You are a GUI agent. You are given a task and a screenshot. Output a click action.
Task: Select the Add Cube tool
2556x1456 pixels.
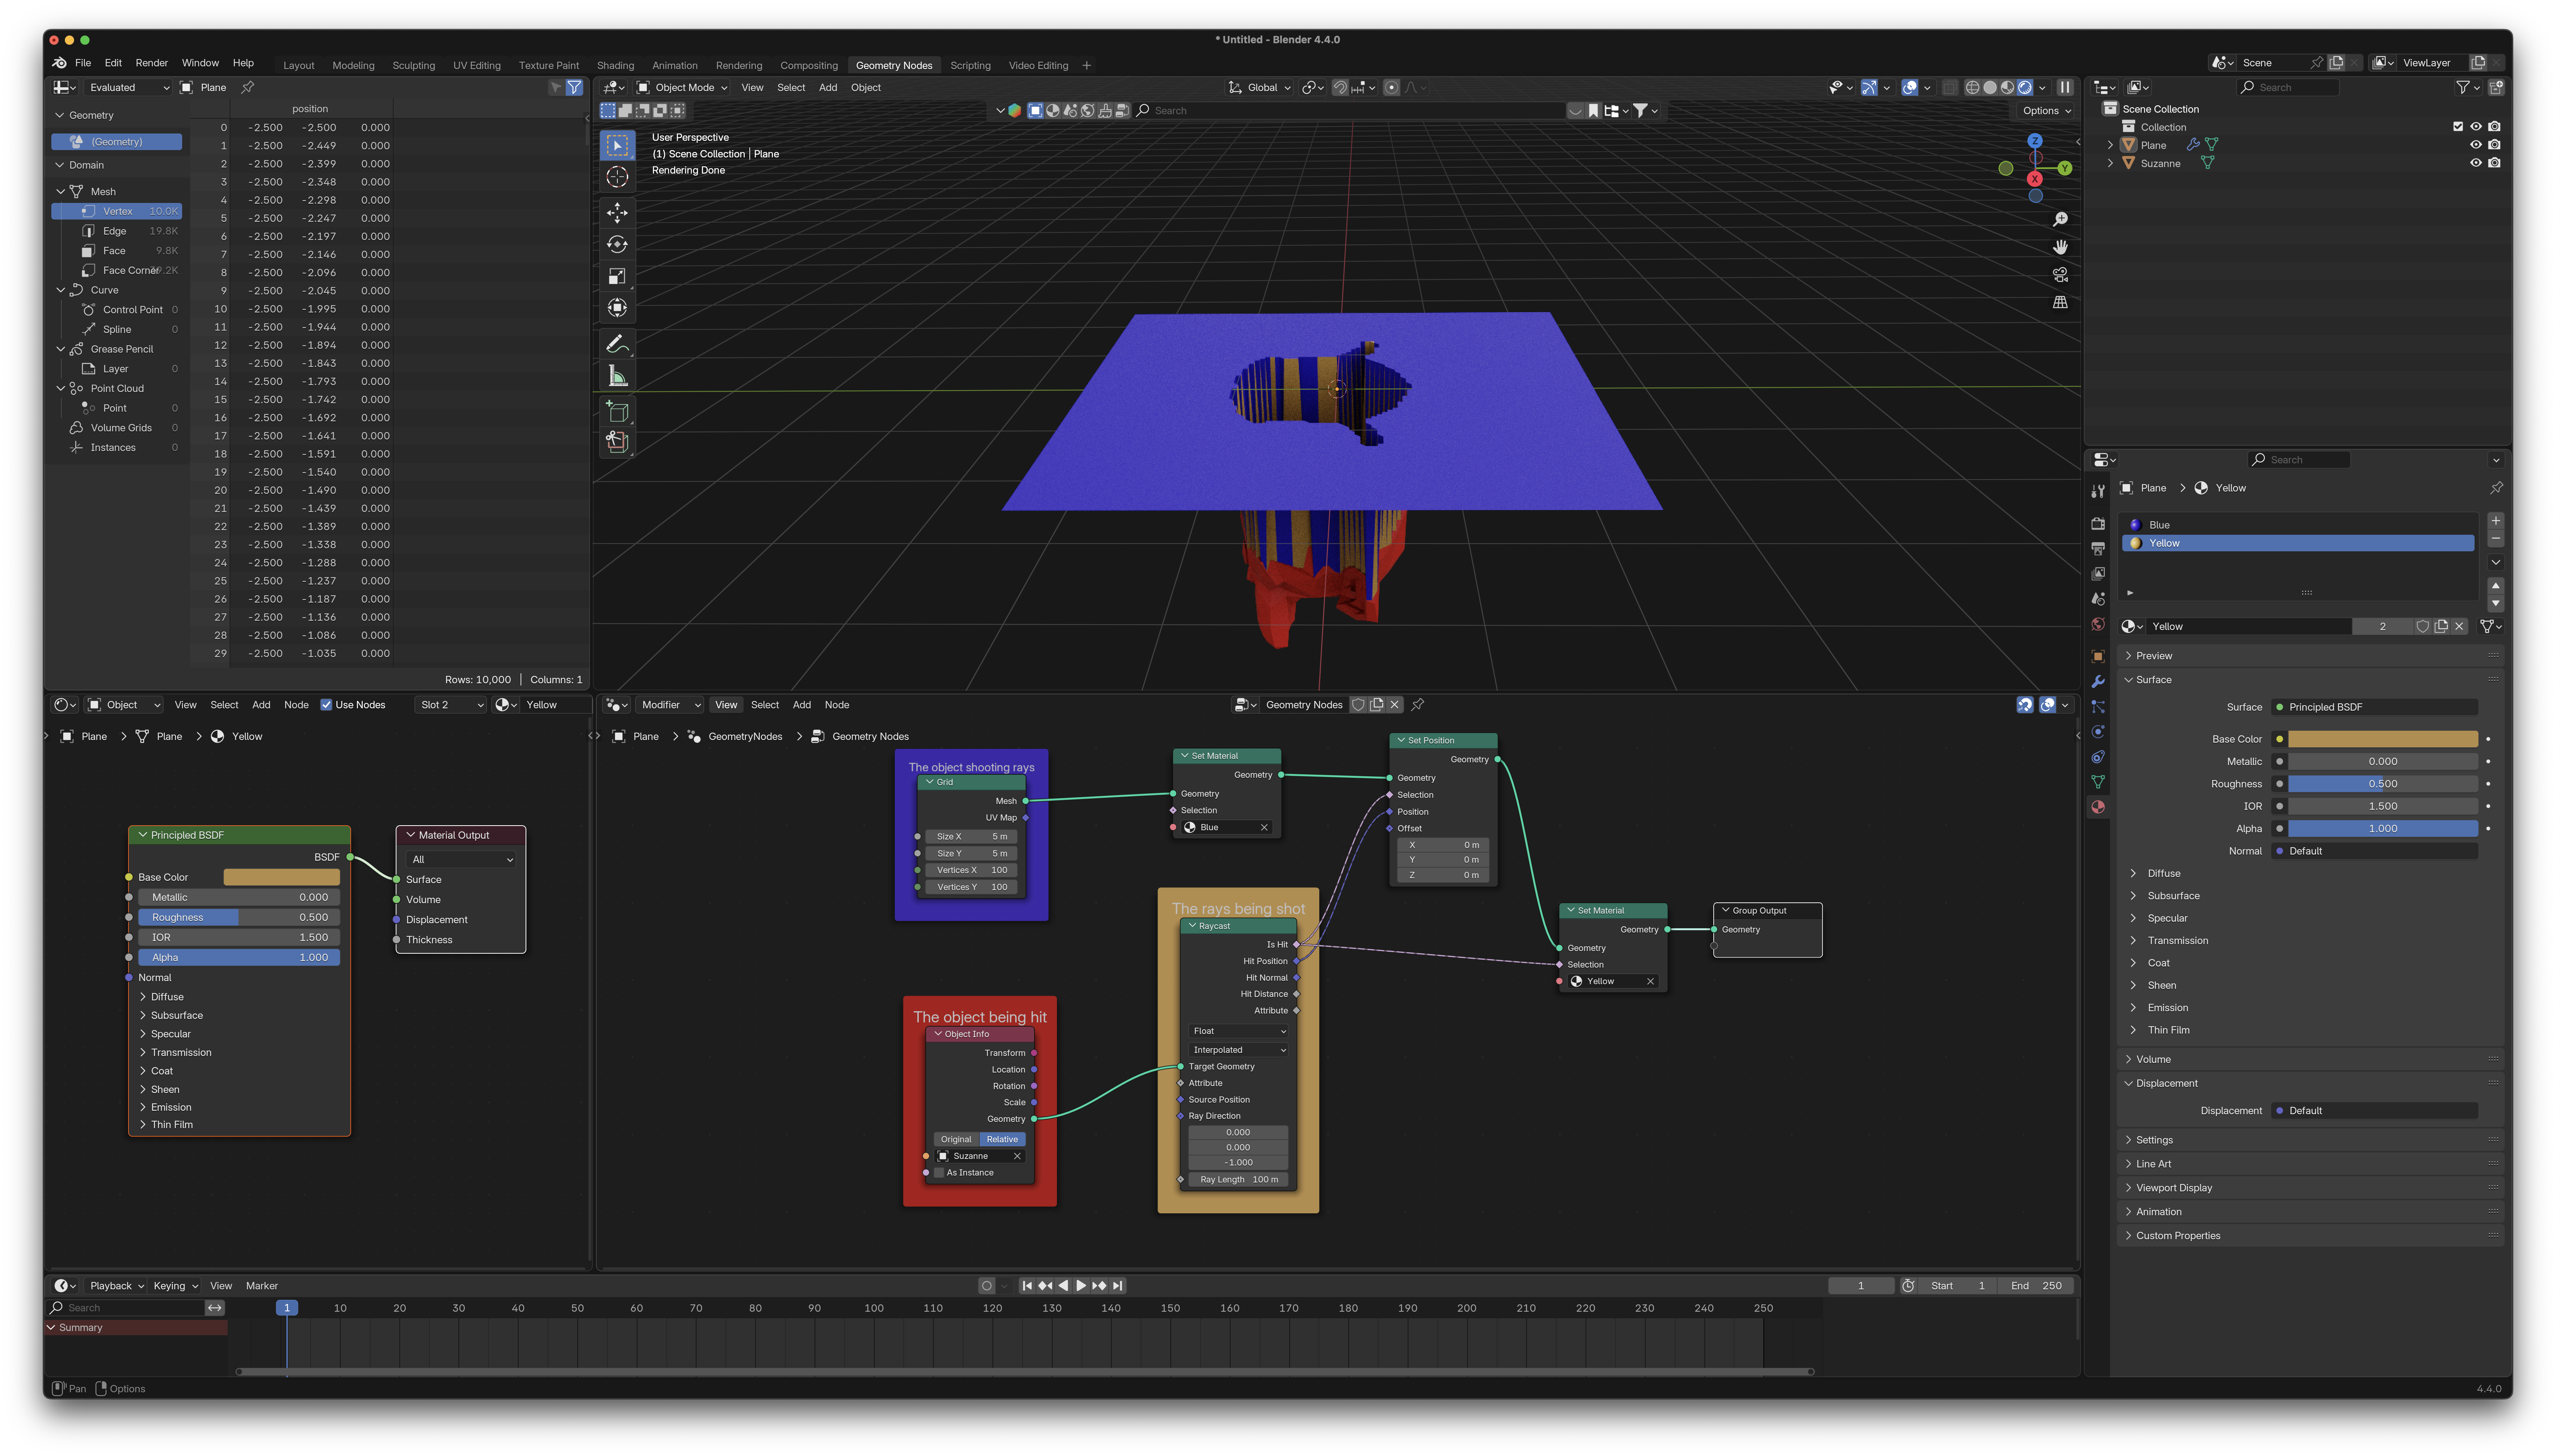tap(617, 412)
